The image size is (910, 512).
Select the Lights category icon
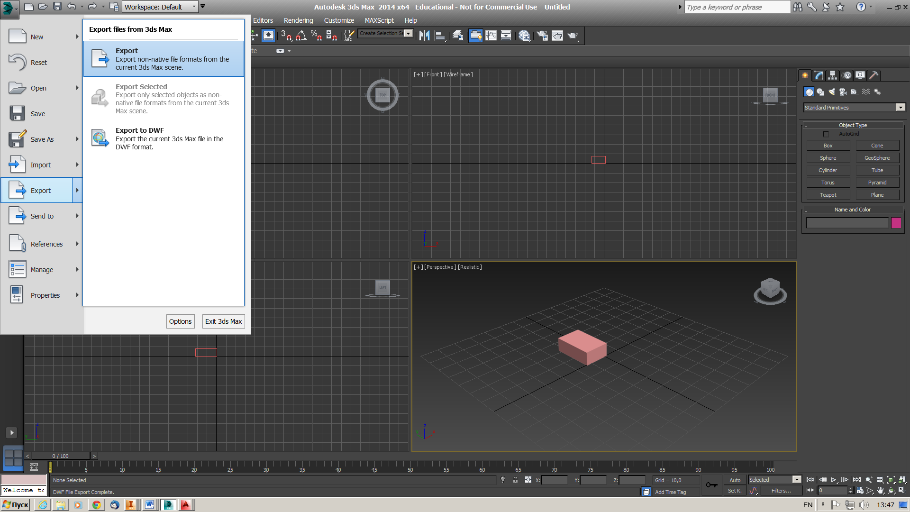832,92
